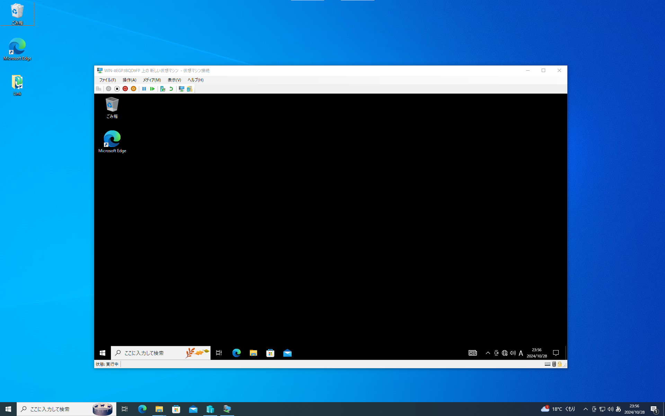Image resolution: width=665 pixels, height=416 pixels.
Task: Open Microsoft Store from the guest taskbar
Action: [x=270, y=353]
